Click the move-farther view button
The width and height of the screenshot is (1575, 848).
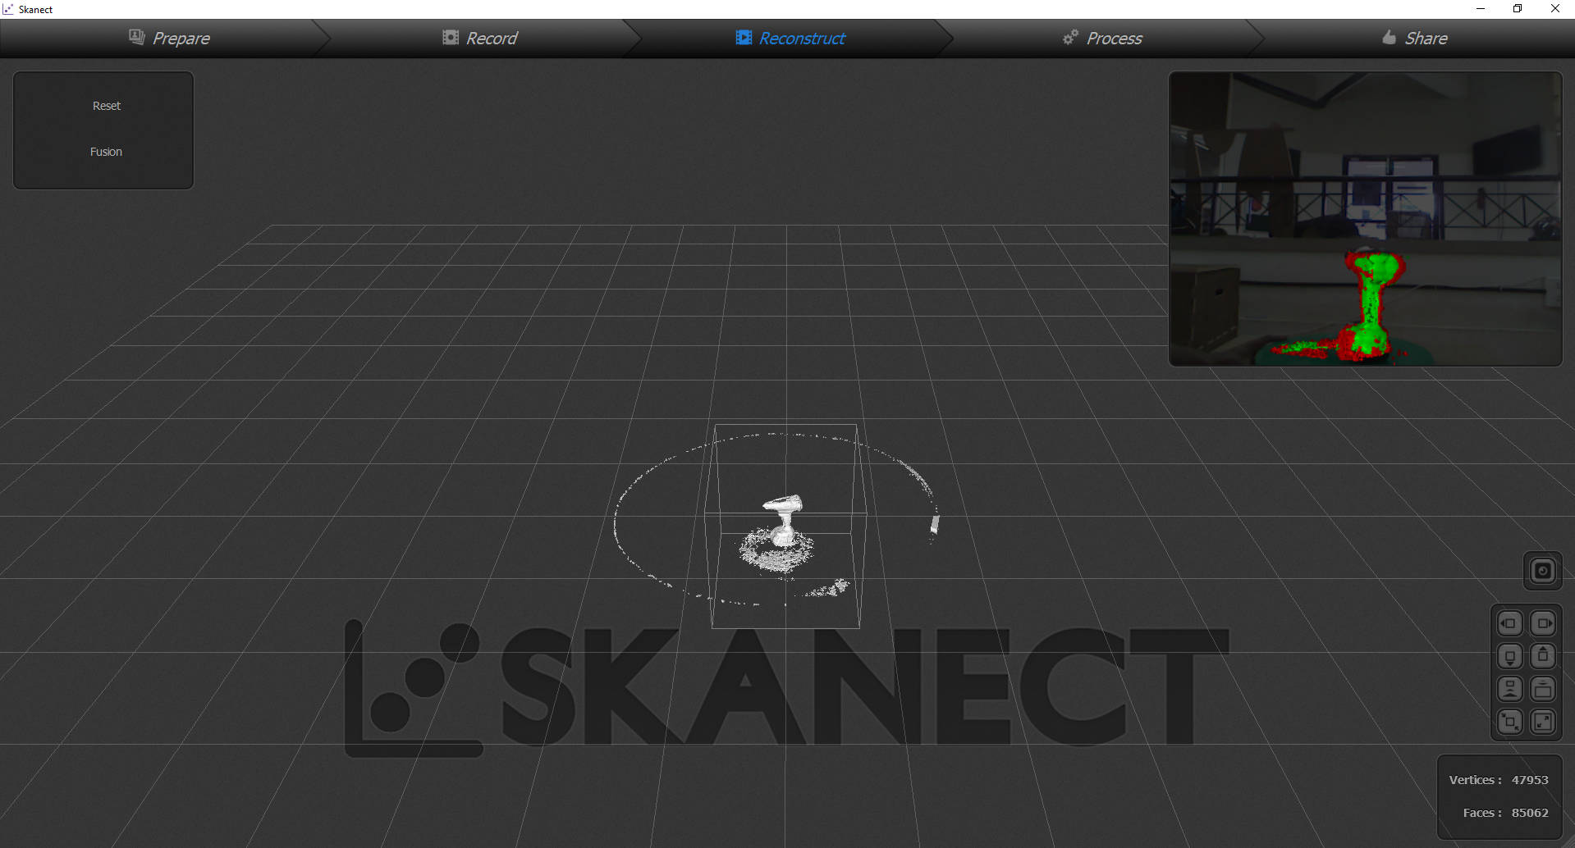(x=1510, y=689)
